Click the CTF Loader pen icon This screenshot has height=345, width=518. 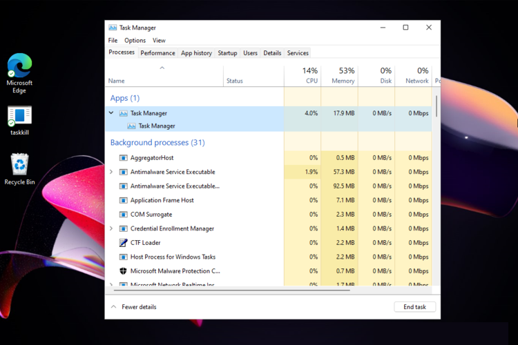123,243
